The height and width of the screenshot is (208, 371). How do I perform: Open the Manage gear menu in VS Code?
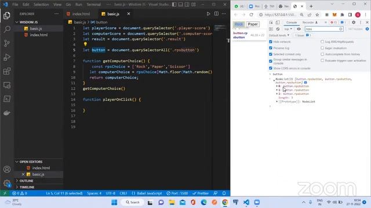coord(7,183)
